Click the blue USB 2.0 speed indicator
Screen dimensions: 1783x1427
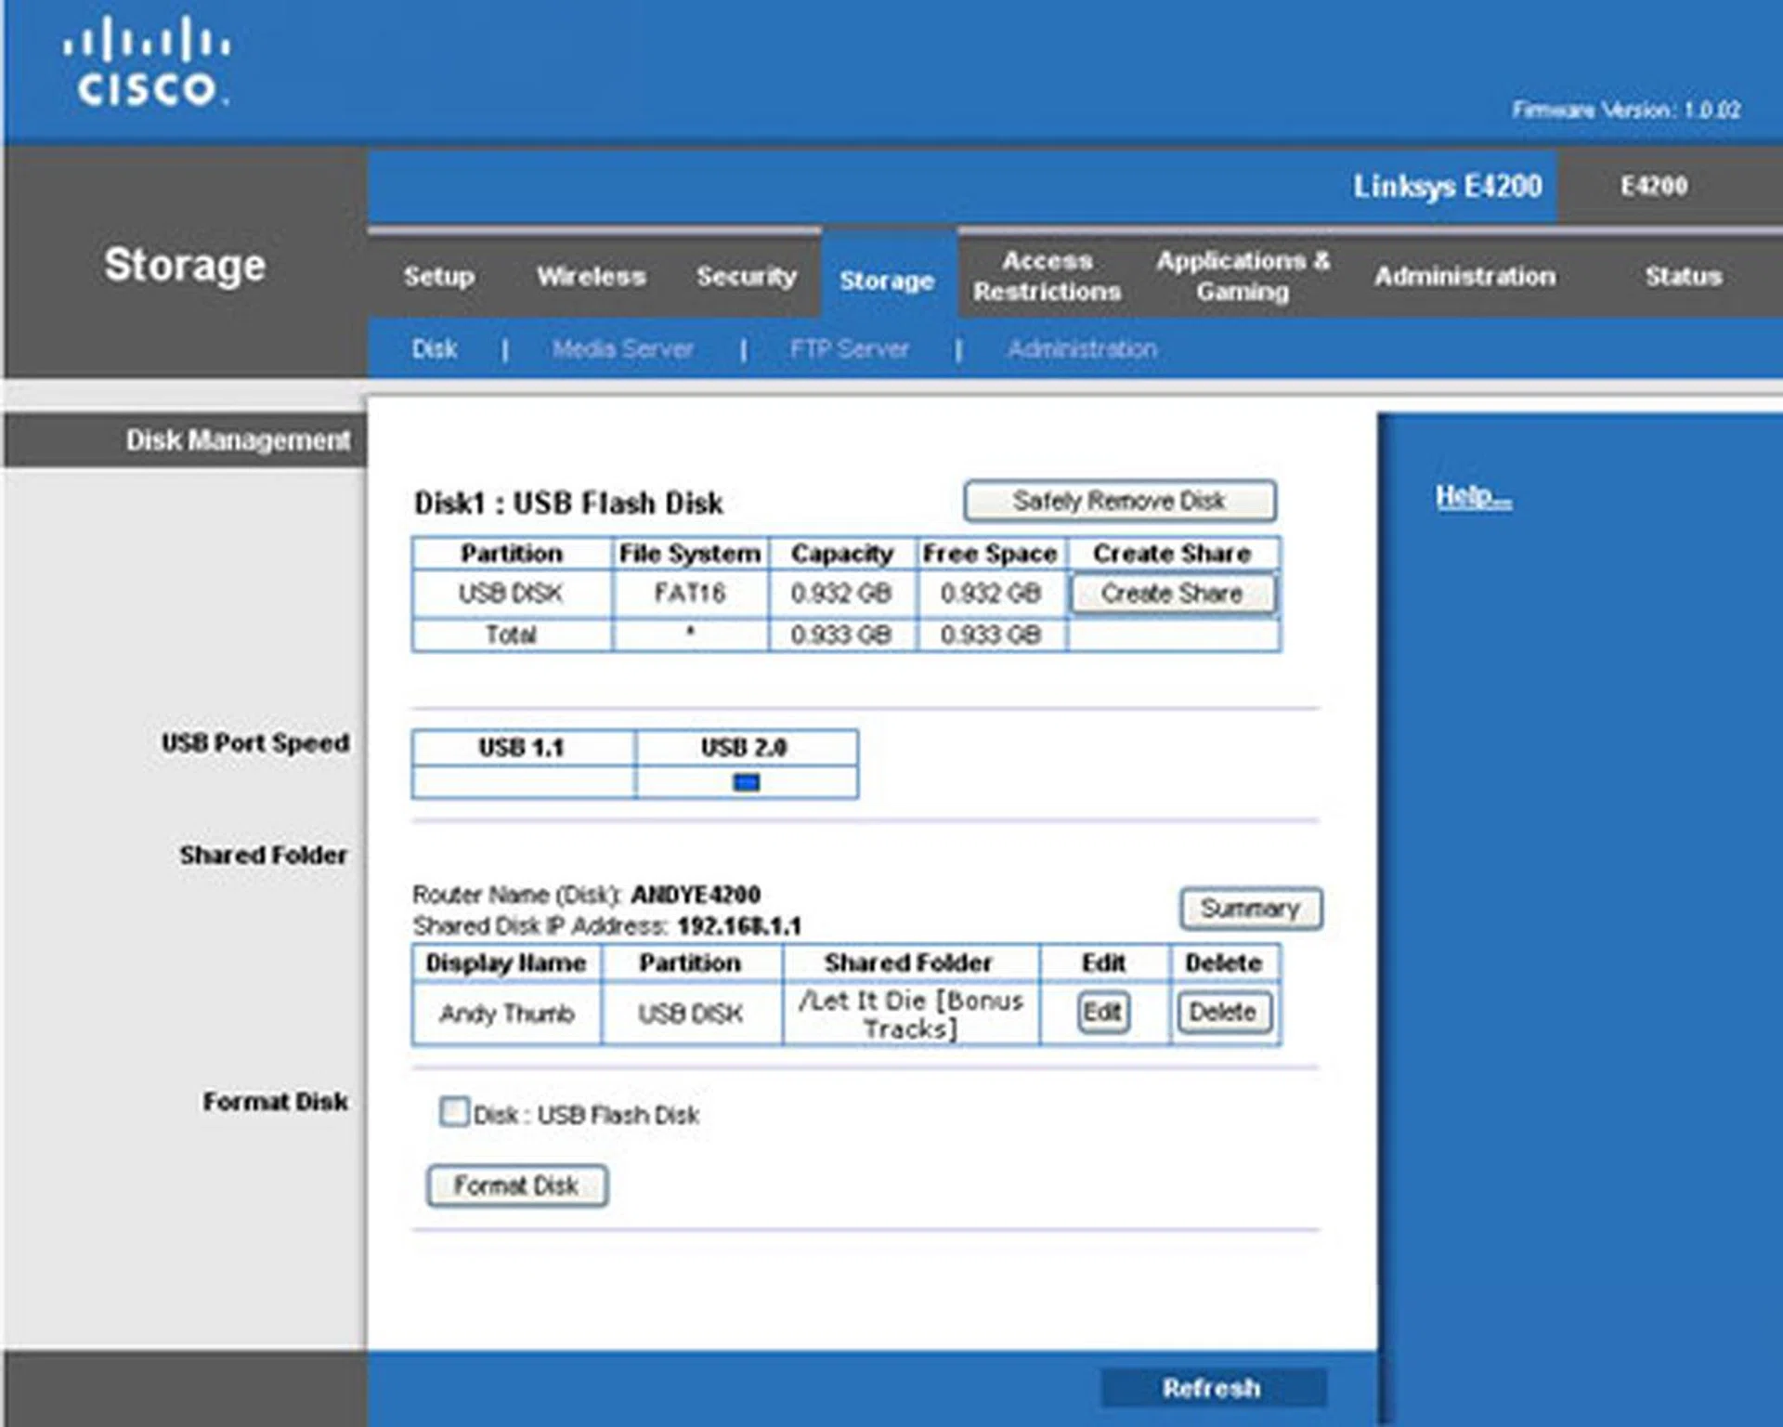click(x=746, y=782)
